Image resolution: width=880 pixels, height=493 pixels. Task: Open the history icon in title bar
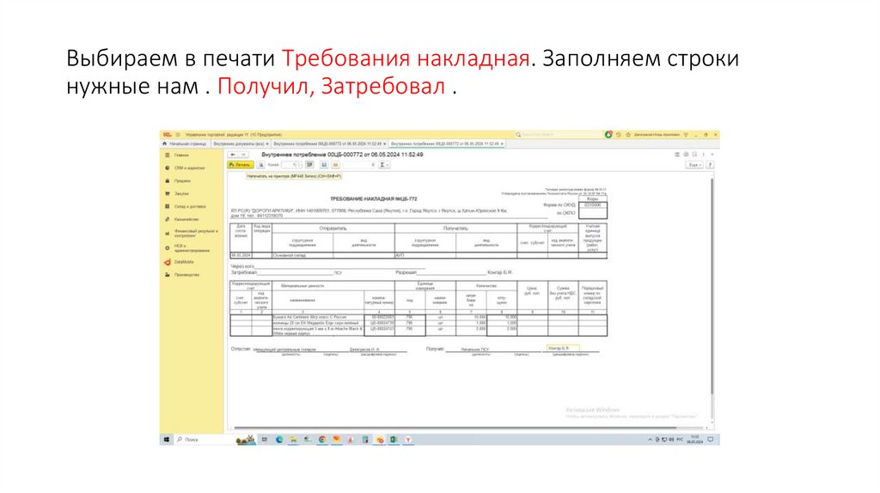(x=619, y=135)
